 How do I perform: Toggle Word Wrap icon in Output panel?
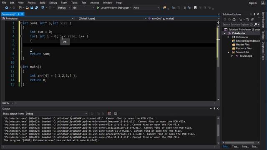click(x=116, y=114)
